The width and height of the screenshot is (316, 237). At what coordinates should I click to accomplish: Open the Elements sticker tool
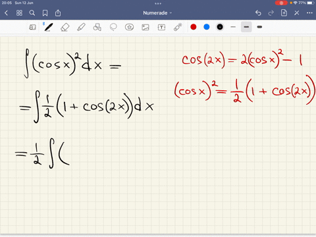pos(129,27)
